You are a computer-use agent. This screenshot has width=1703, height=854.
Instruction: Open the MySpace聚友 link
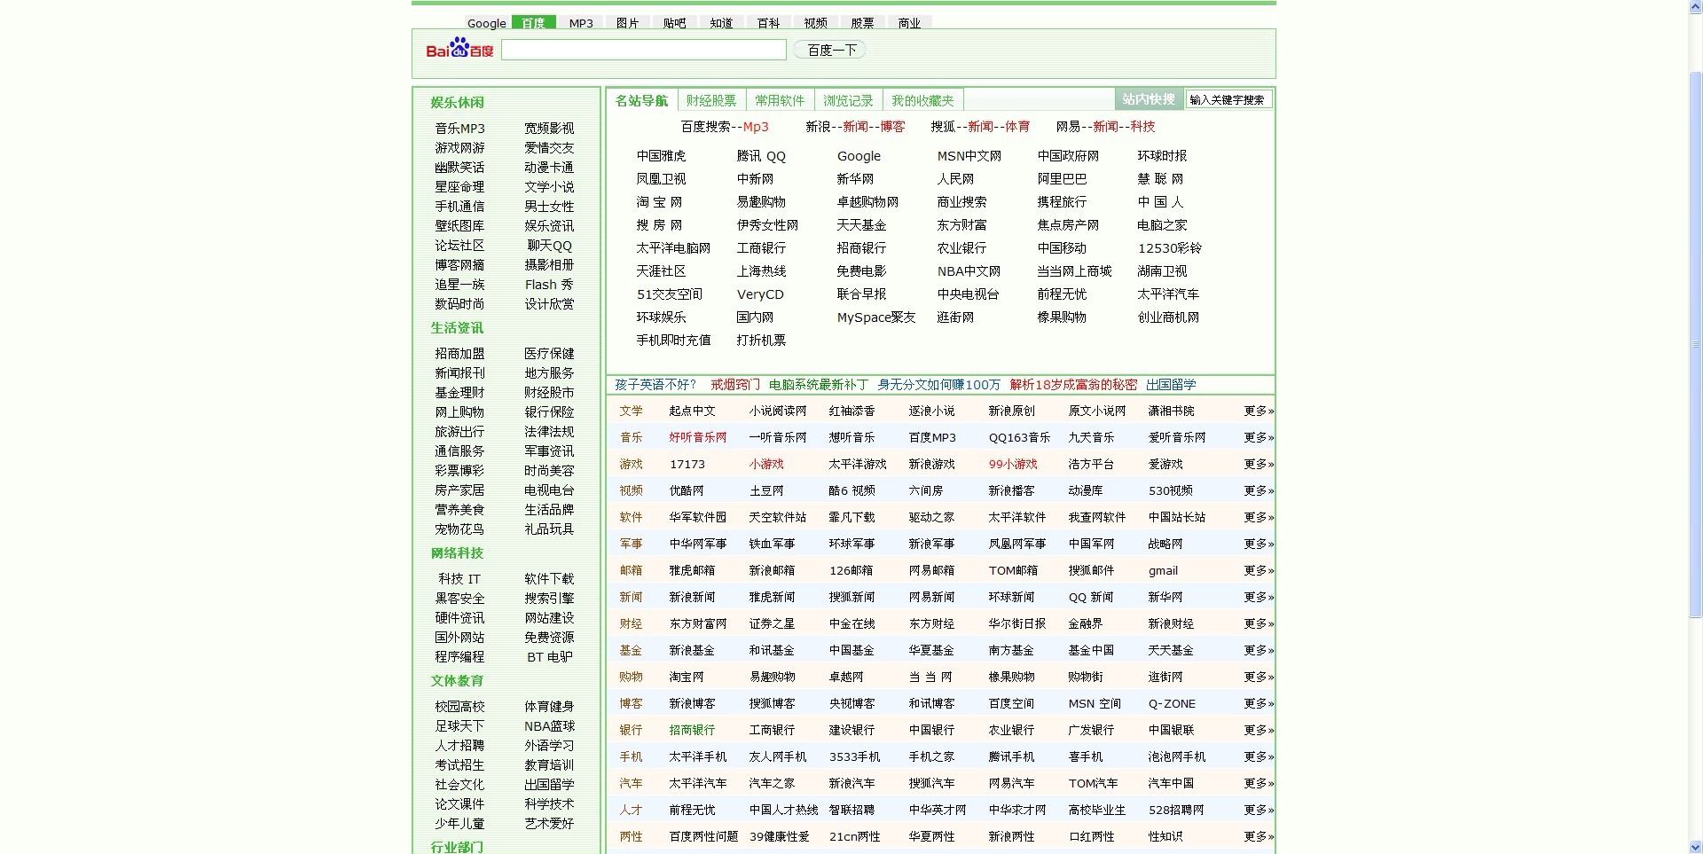[x=875, y=317]
